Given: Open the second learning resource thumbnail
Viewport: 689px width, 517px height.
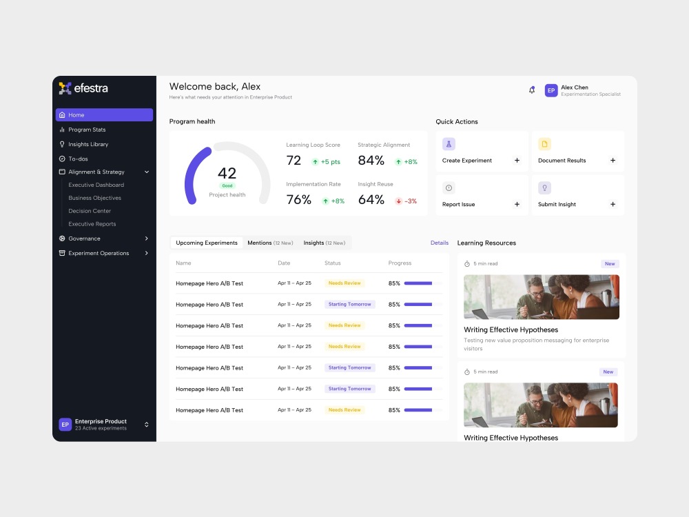Looking at the screenshot, I should (541, 405).
